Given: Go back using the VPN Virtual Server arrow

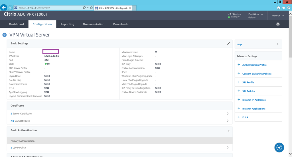Looking at the screenshot, I should (5, 35).
